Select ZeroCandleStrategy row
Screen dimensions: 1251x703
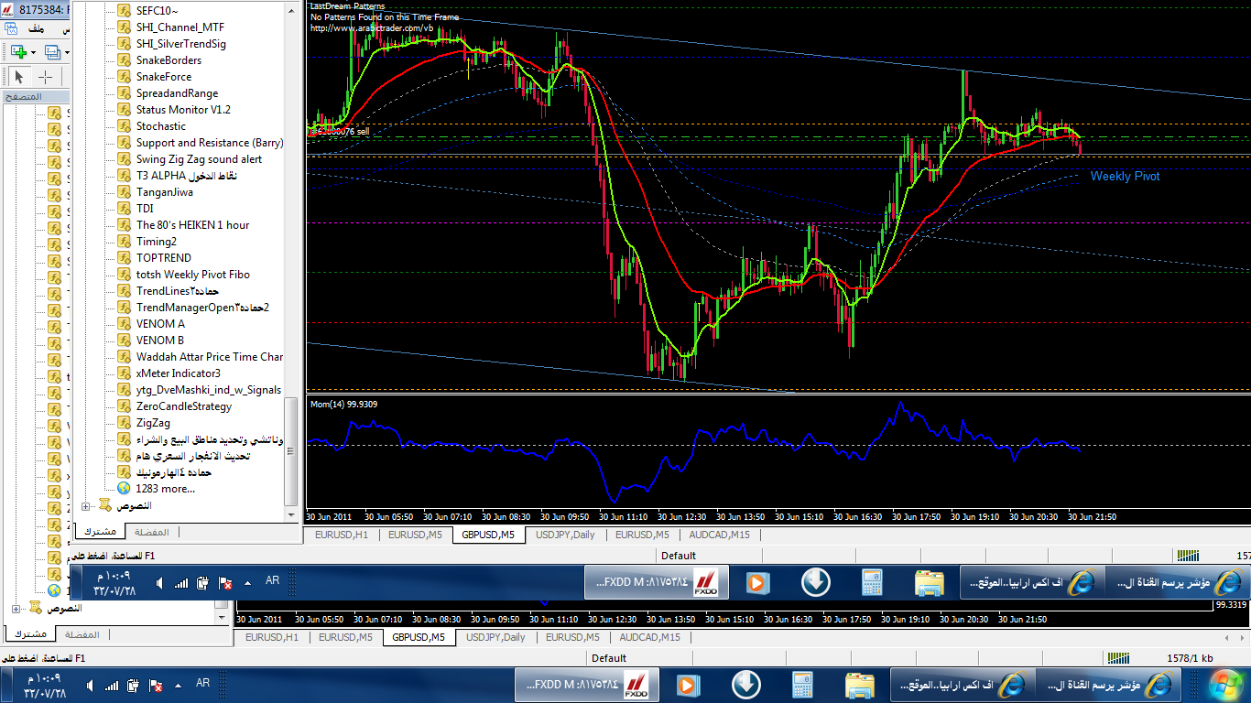click(183, 406)
